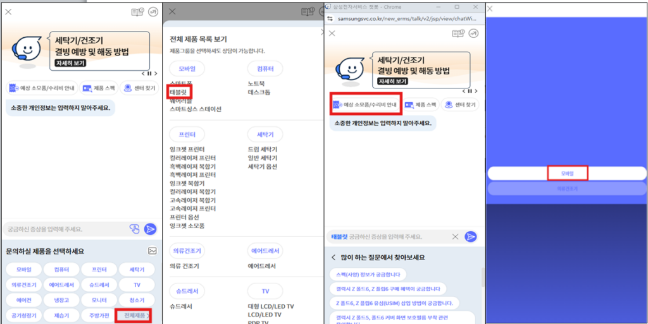This screenshot has width=648, height=324.
Task: Go to the next banner in the product chips panel
Action: 156,74
